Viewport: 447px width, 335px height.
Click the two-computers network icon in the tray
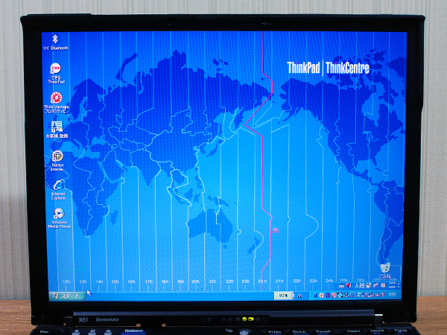[x=370, y=295]
